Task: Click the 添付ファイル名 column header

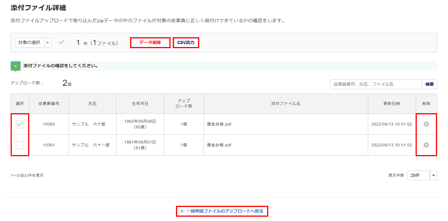Action: [x=285, y=104]
